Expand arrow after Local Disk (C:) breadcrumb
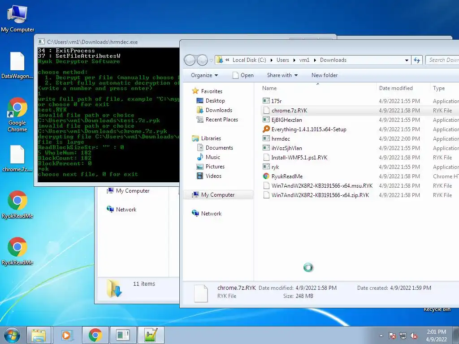 point(271,60)
